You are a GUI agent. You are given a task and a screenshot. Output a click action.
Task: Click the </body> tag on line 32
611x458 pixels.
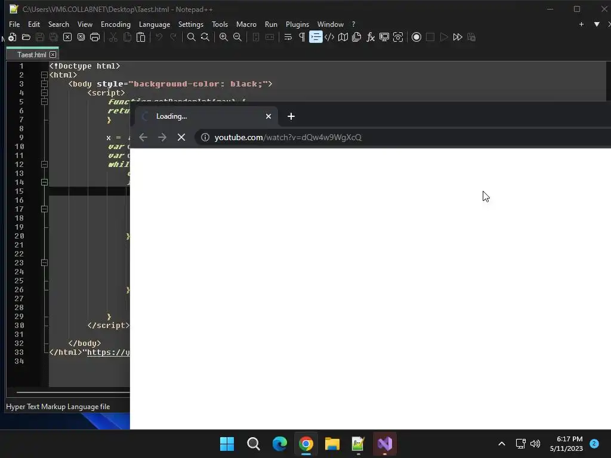(x=85, y=343)
